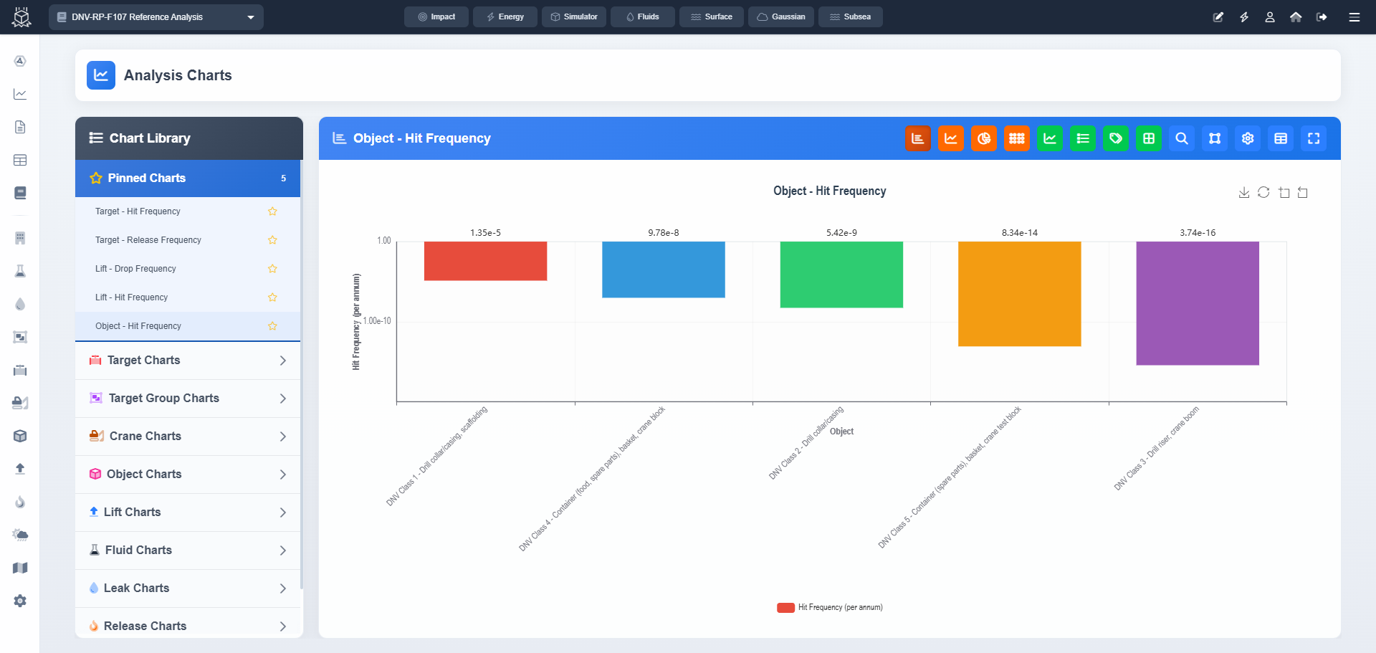Click the green tags label icon
The height and width of the screenshot is (653, 1376).
click(1116, 138)
